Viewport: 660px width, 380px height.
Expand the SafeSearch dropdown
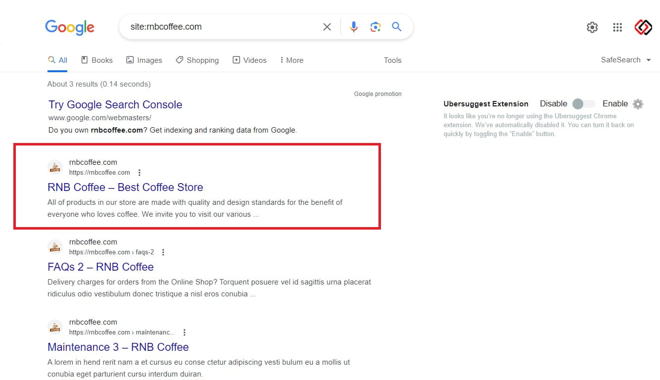pyautogui.click(x=627, y=60)
